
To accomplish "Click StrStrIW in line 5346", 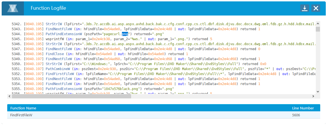I will pos(54,44).
